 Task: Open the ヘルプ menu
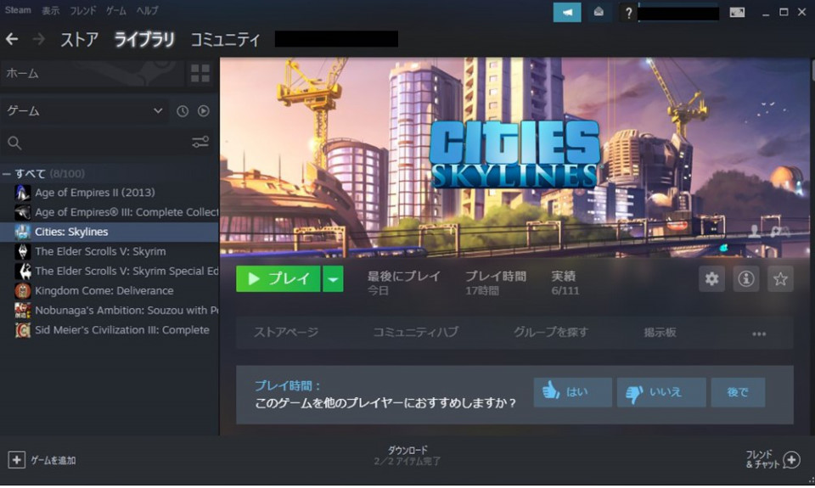147,10
